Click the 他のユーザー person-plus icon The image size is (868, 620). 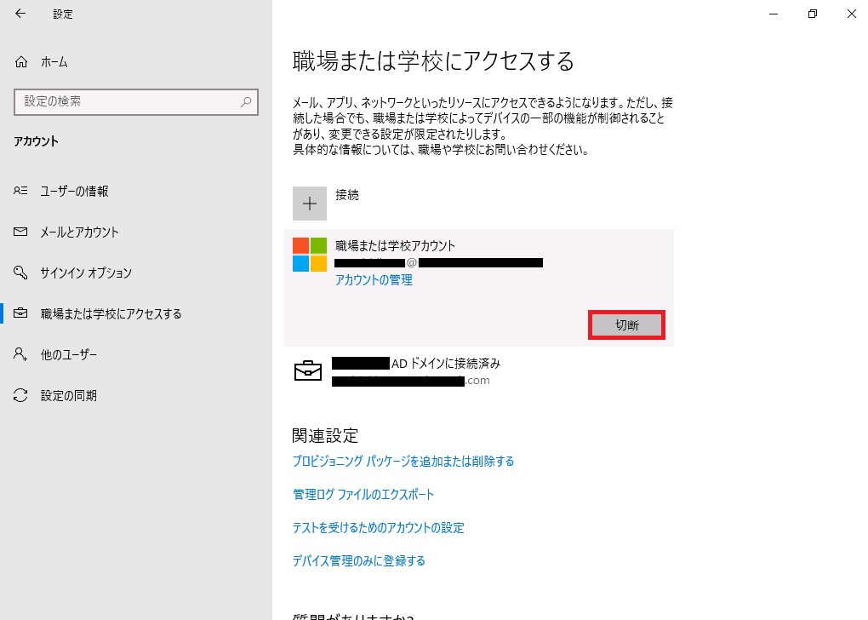(x=20, y=354)
